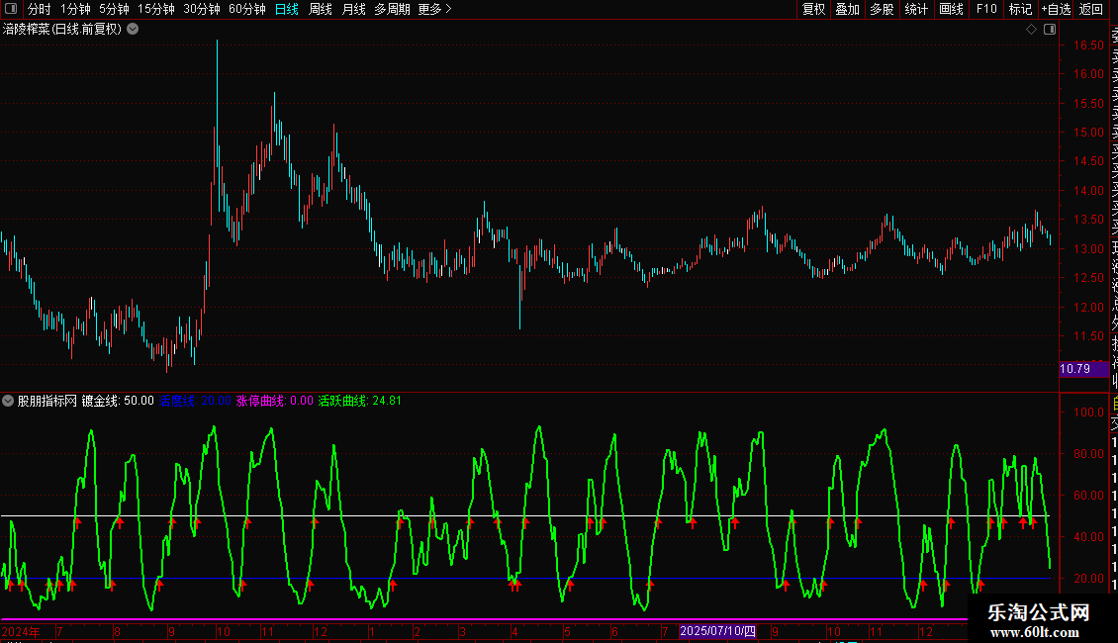The width and height of the screenshot is (1118, 643).
Task: Open 画线 drawing tools
Action: click(951, 9)
